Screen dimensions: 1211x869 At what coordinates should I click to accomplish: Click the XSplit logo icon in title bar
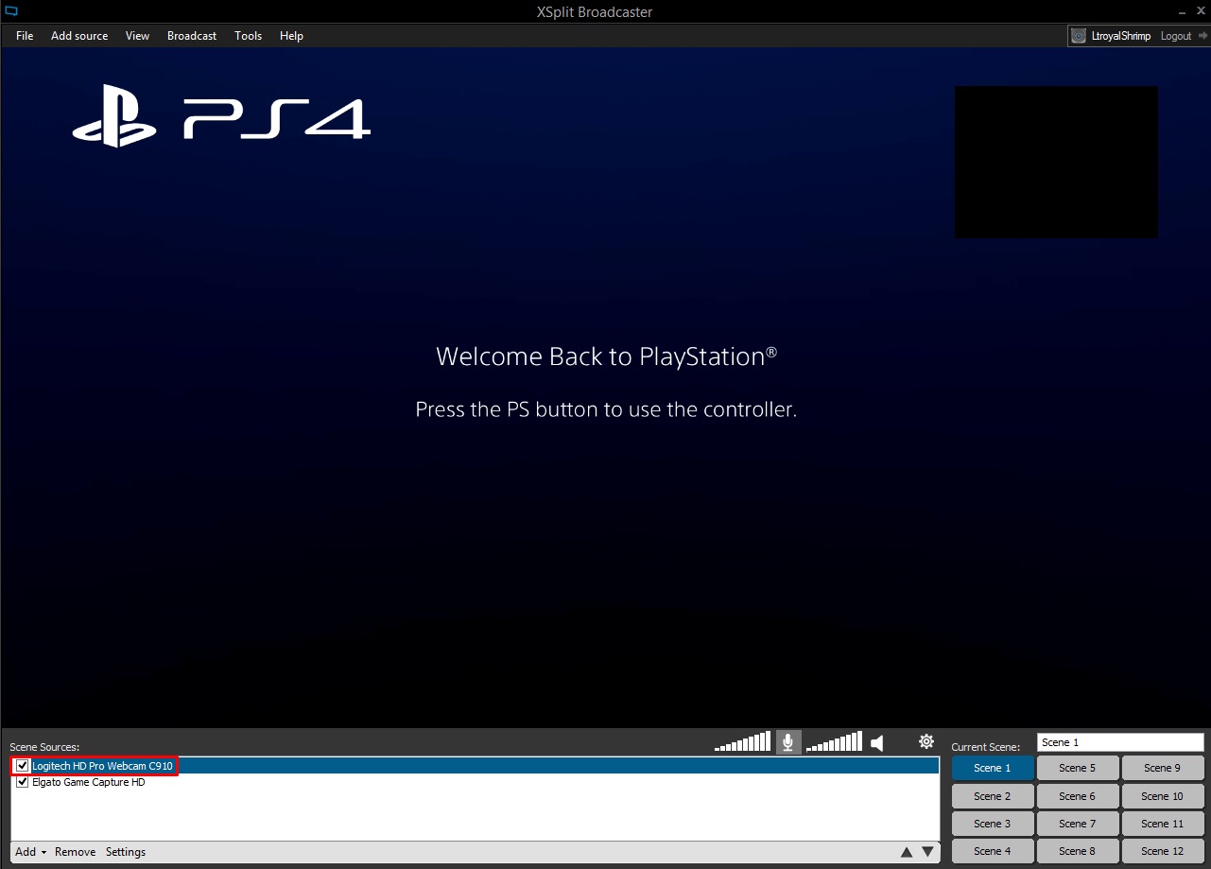(x=11, y=11)
